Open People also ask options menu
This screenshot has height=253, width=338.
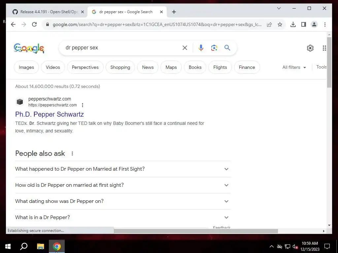[x=72, y=154]
